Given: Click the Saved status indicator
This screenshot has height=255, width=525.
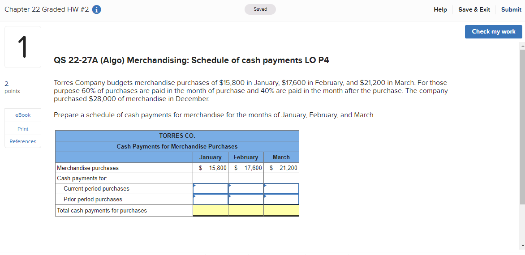Looking at the screenshot, I should pos(260,9).
